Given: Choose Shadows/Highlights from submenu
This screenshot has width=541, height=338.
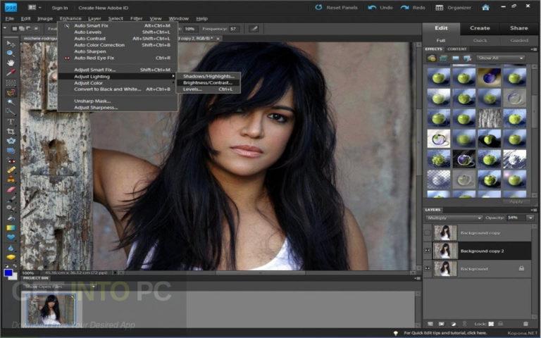Looking at the screenshot, I should point(208,76).
